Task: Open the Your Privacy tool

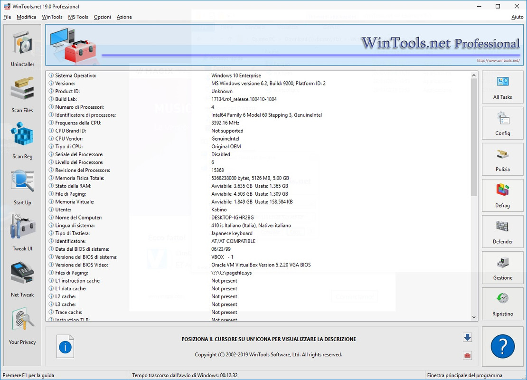Action: 22,326
